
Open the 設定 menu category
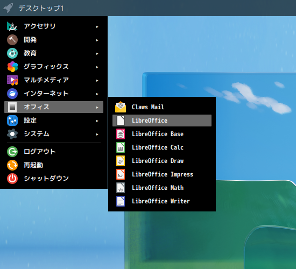tap(54, 121)
